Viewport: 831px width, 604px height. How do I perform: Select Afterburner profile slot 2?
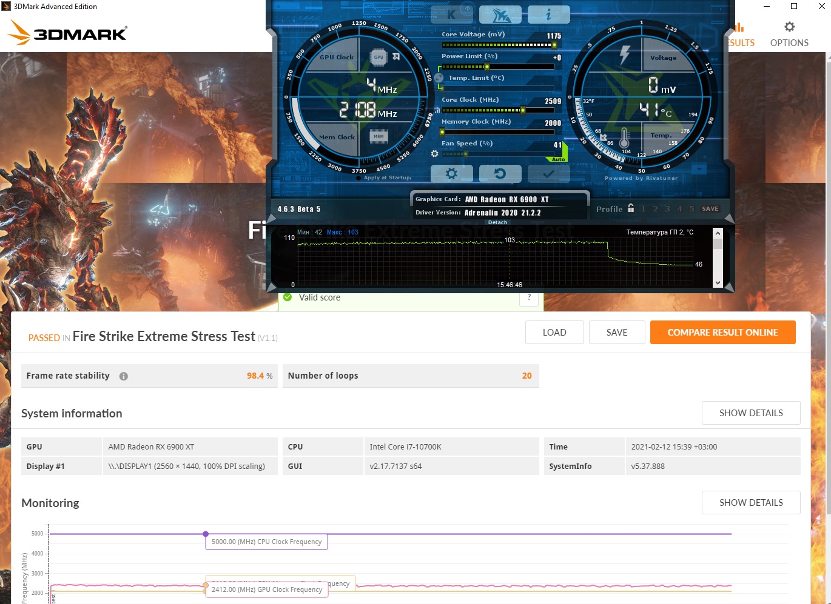point(655,208)
